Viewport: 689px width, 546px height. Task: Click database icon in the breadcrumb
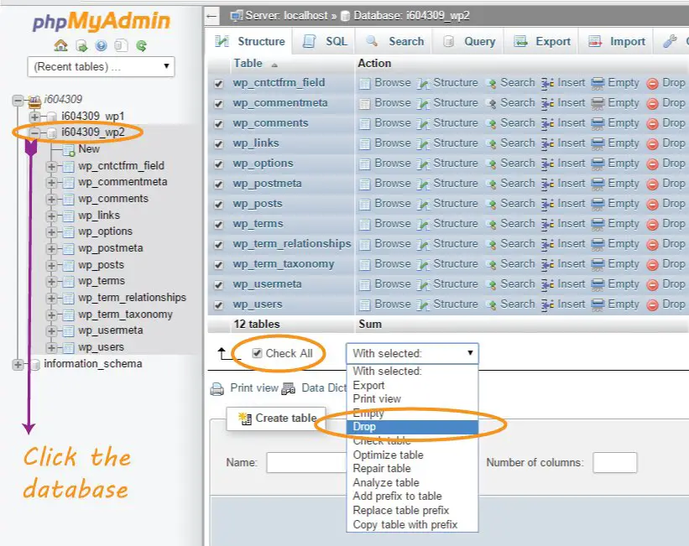pyautogui.click(x=346, y=16)
